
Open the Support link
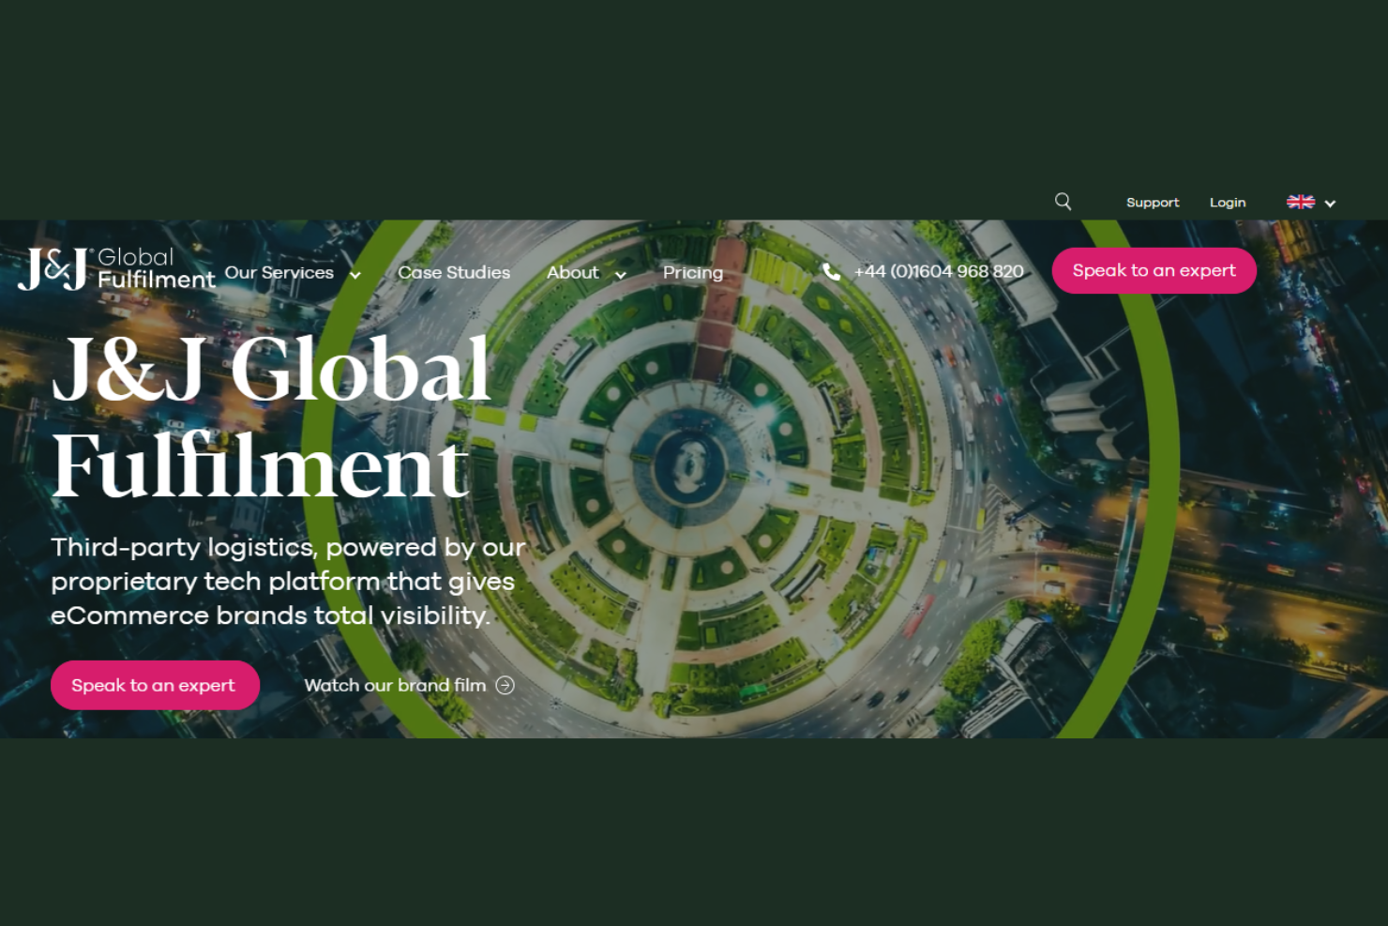coord(1153,202)
